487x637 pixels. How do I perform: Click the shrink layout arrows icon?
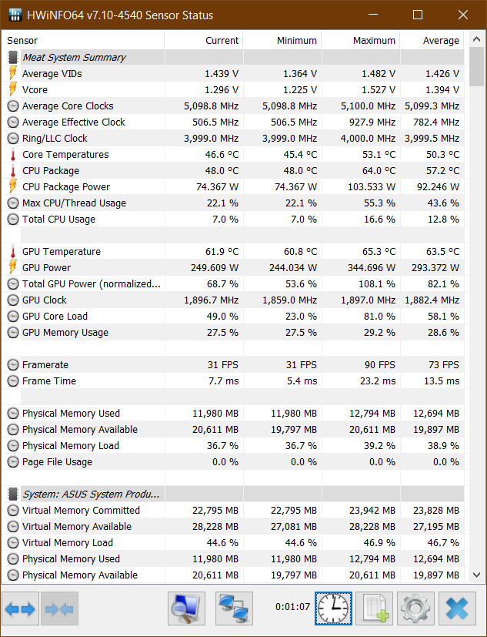[x=59, y=609]
